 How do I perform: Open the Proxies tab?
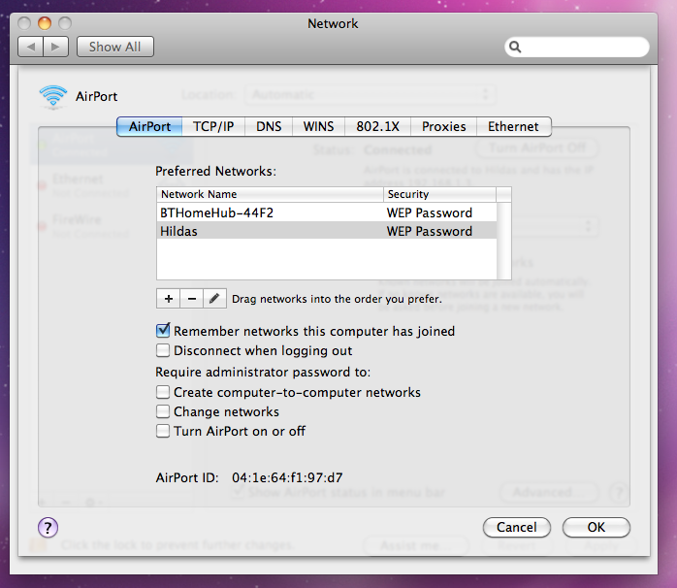(x=444, y=126)
